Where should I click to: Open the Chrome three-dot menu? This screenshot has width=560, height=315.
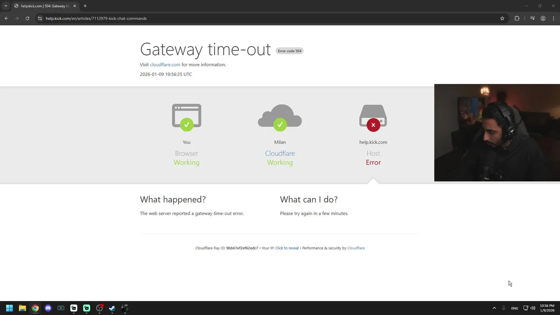(x=554, y=18)
